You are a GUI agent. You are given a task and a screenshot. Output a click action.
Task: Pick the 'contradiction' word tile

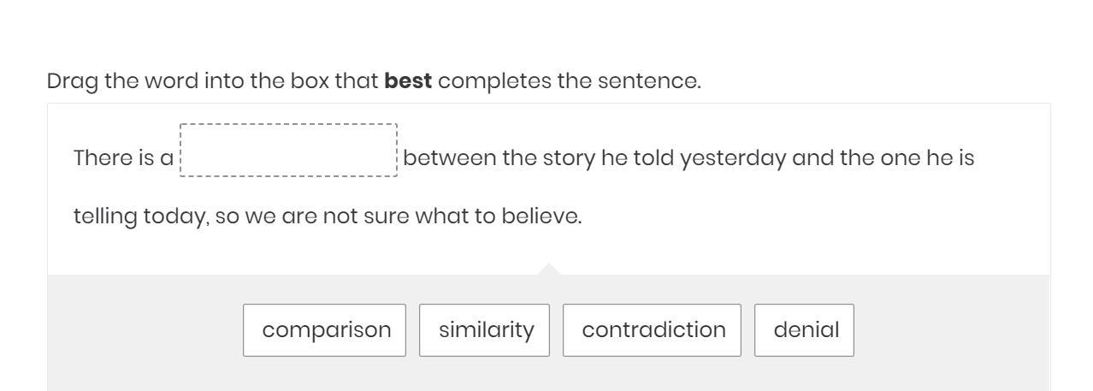[x=653, y=330]
